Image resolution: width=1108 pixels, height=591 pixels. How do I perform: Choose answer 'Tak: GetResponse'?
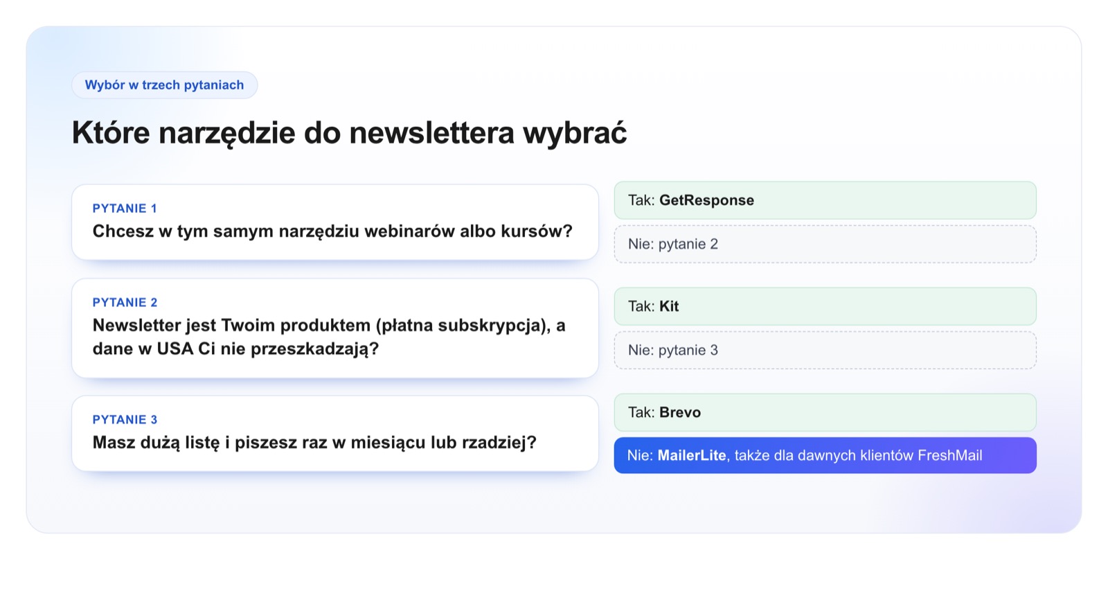click(x=825, y=200)
